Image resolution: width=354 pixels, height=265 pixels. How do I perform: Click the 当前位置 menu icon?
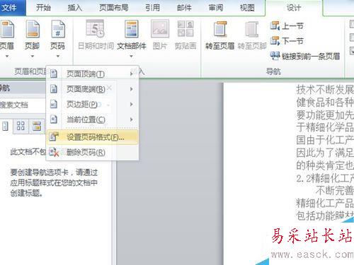[x=54, y=119]
